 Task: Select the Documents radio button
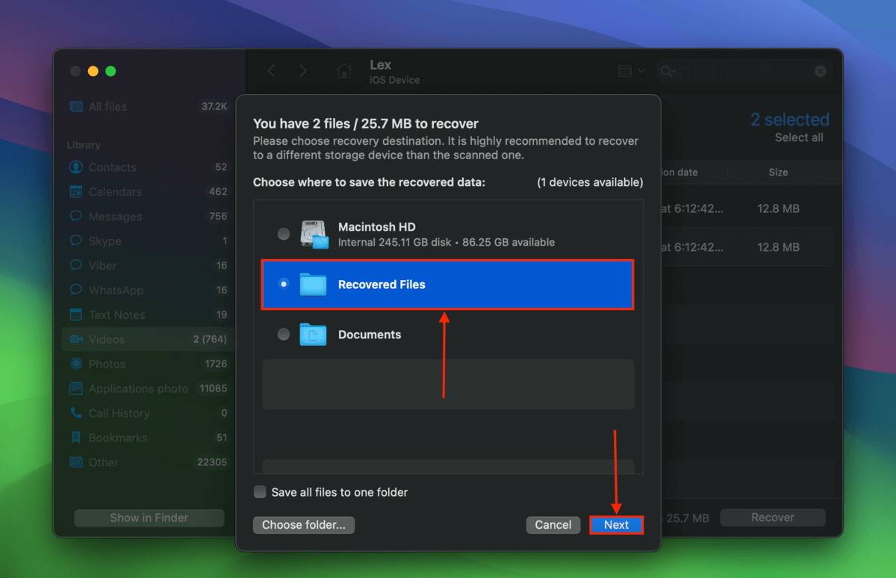pyautogui.click(x=284, y=335)
